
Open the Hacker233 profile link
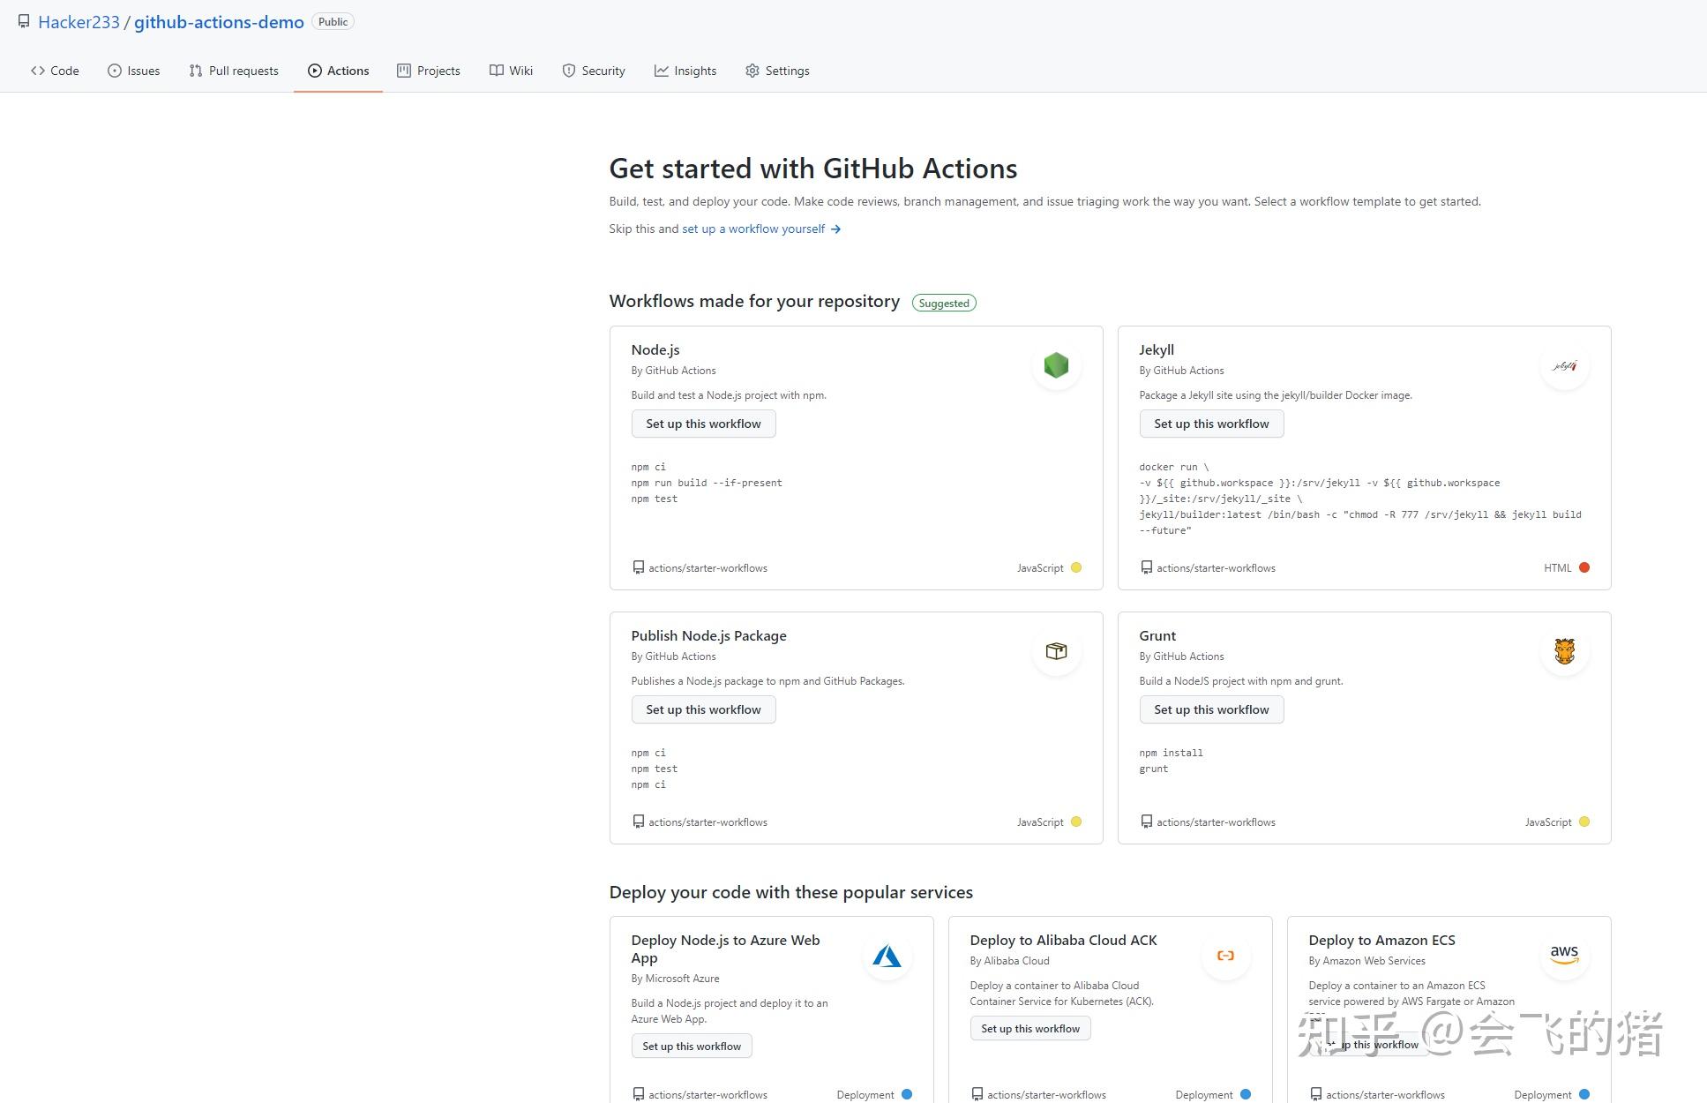[x=79, y=21]
